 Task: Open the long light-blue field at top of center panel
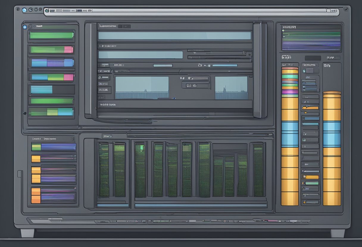coord(174,36)
